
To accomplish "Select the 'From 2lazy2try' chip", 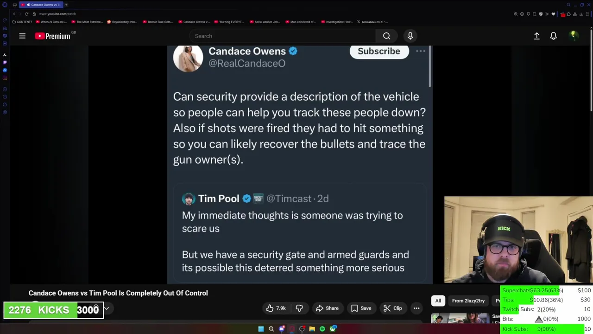I will [468, 301].
